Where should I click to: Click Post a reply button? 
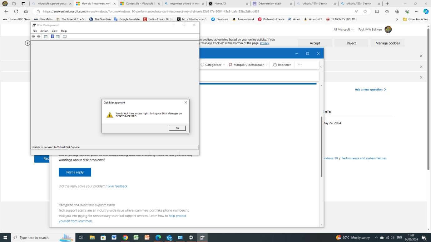[75, 172]
